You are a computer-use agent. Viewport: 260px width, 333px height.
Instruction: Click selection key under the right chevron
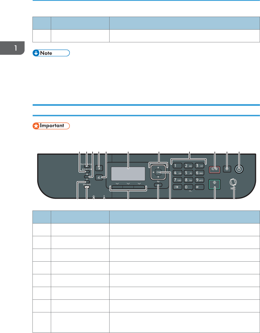[x=140, y=187]
